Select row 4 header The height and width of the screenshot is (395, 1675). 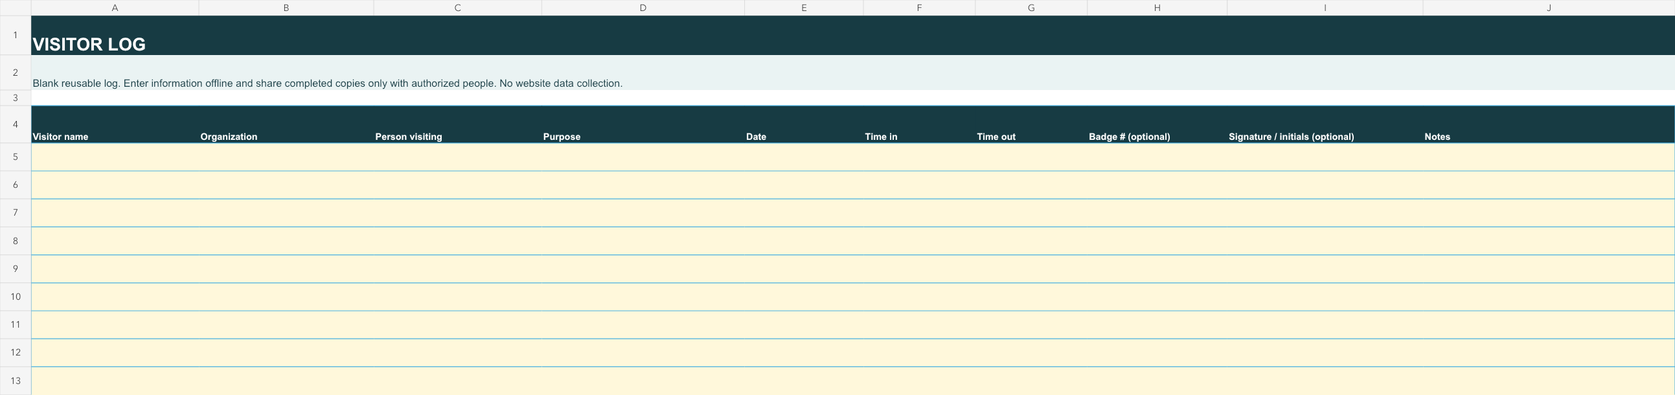pos(16,125)
